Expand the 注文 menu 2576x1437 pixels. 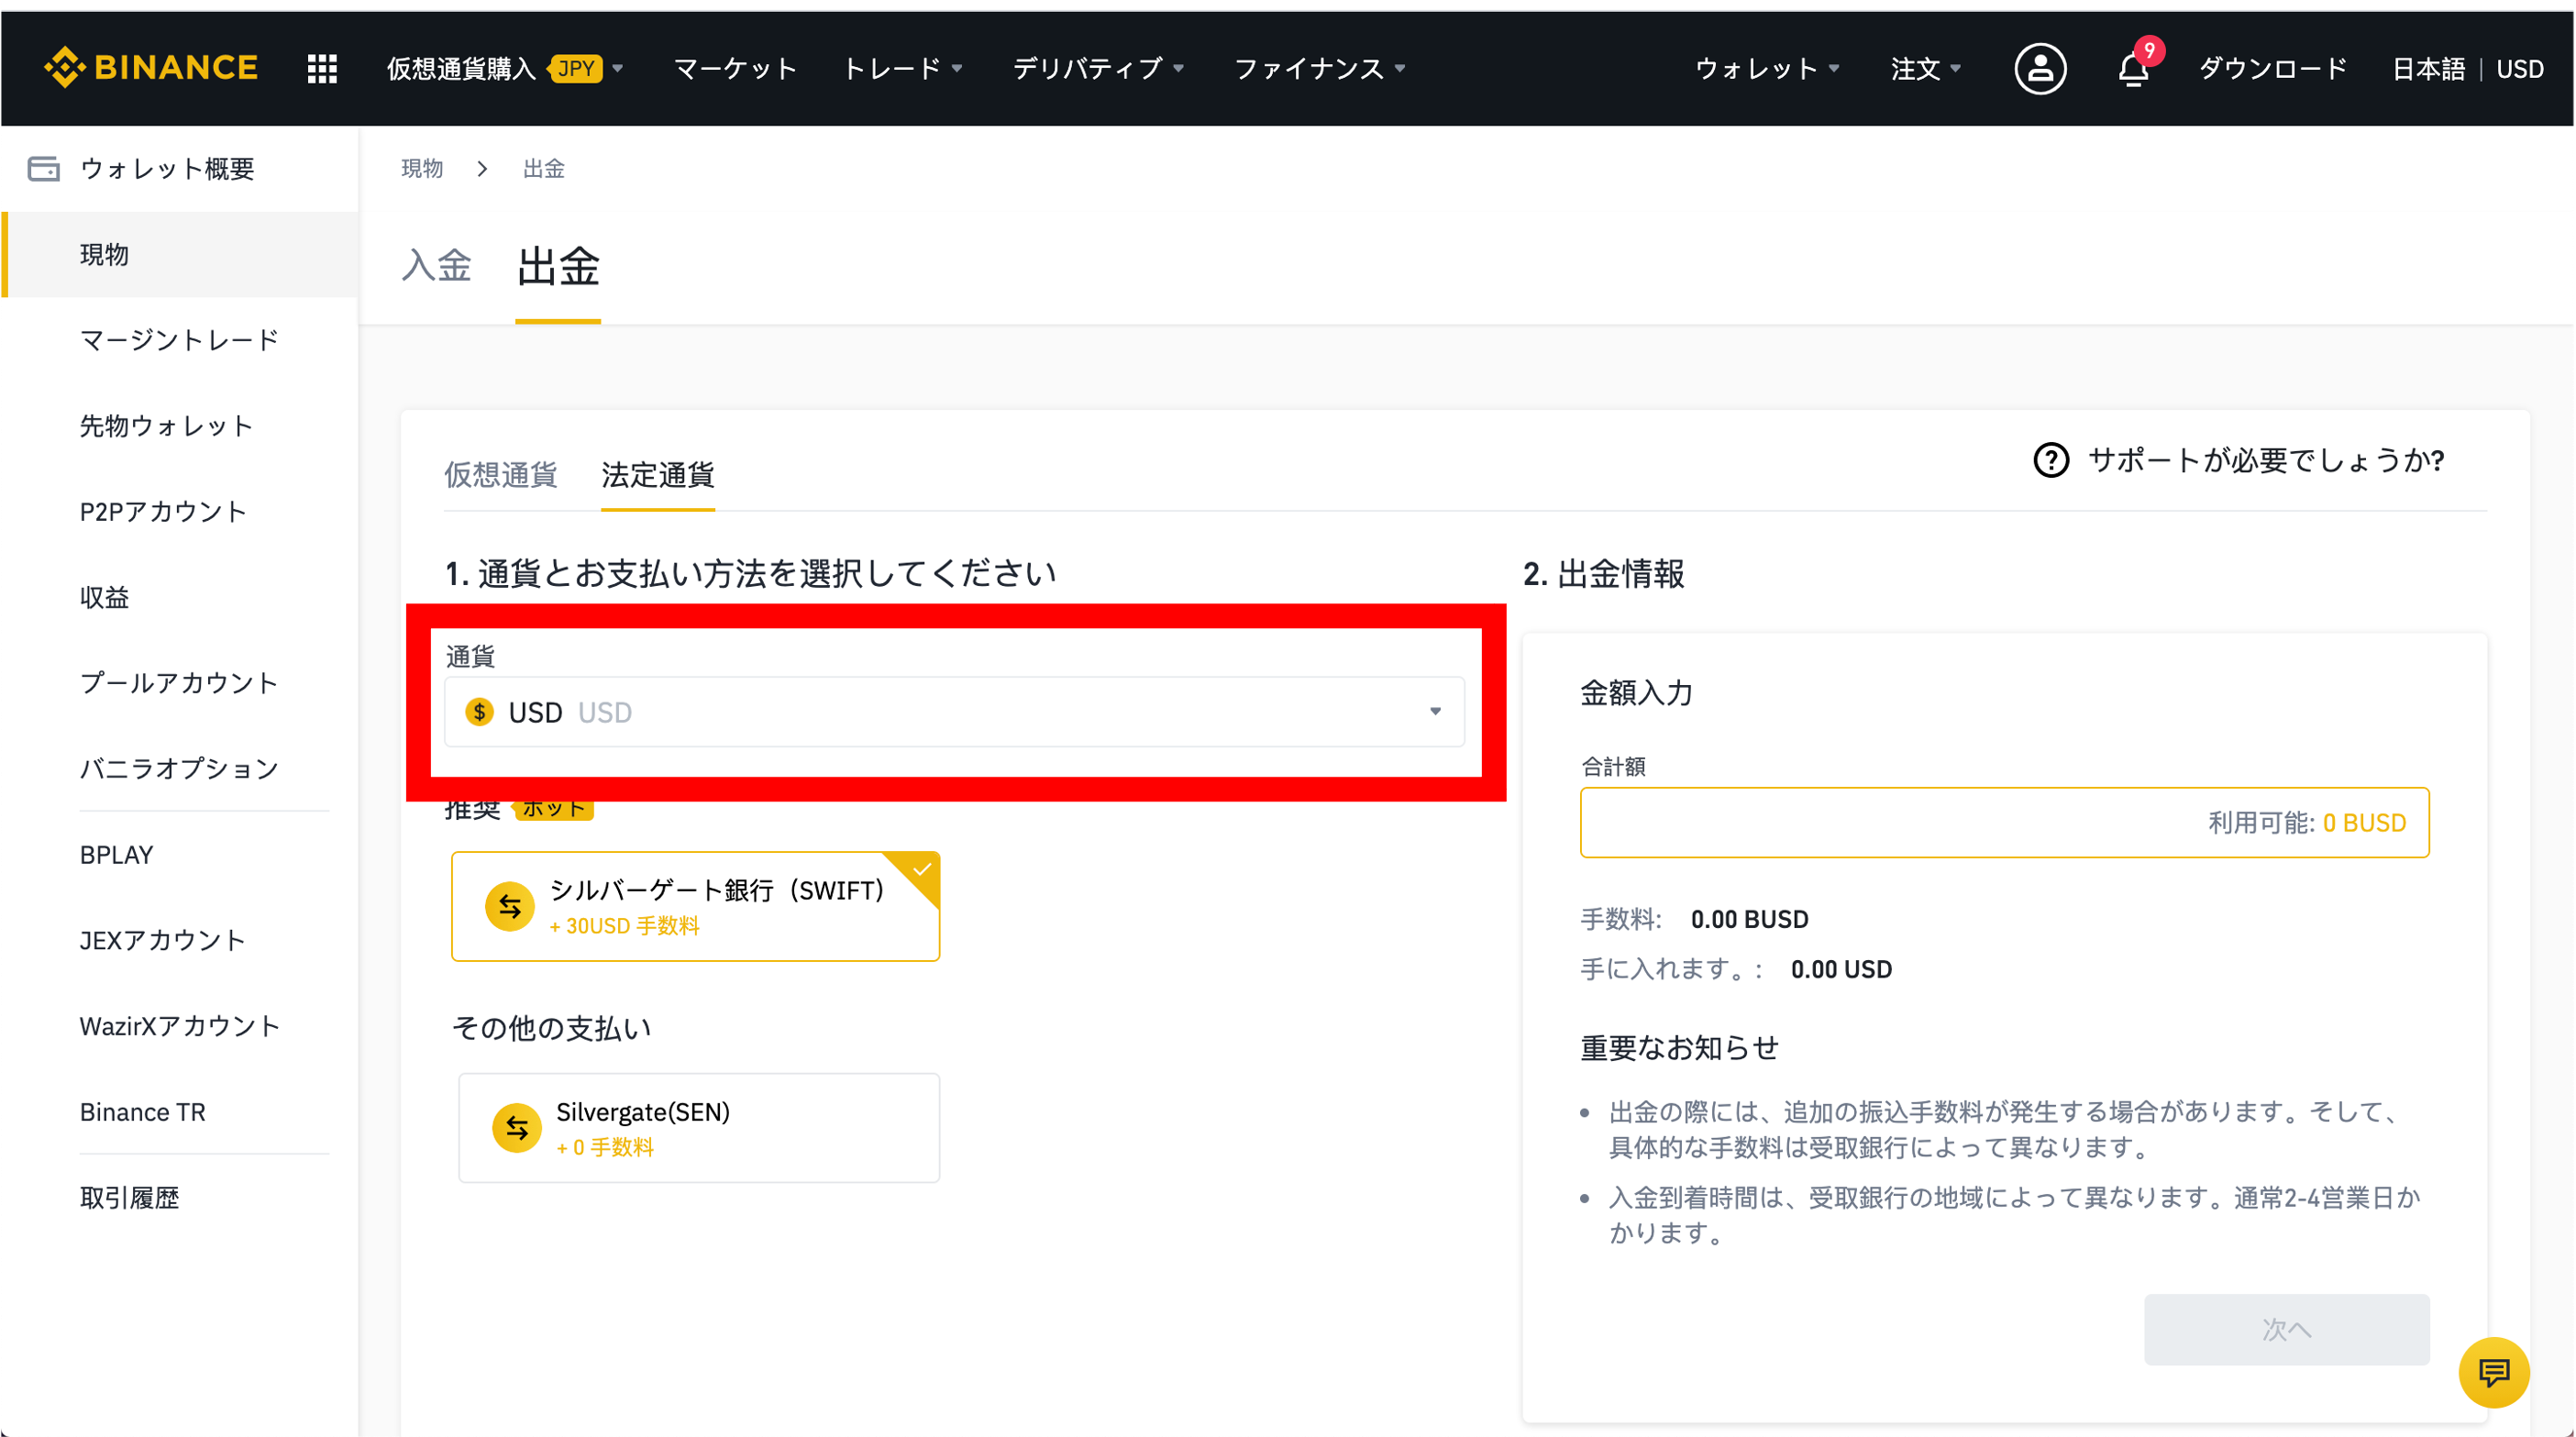pyautogui.click(x=1926, y=68)
